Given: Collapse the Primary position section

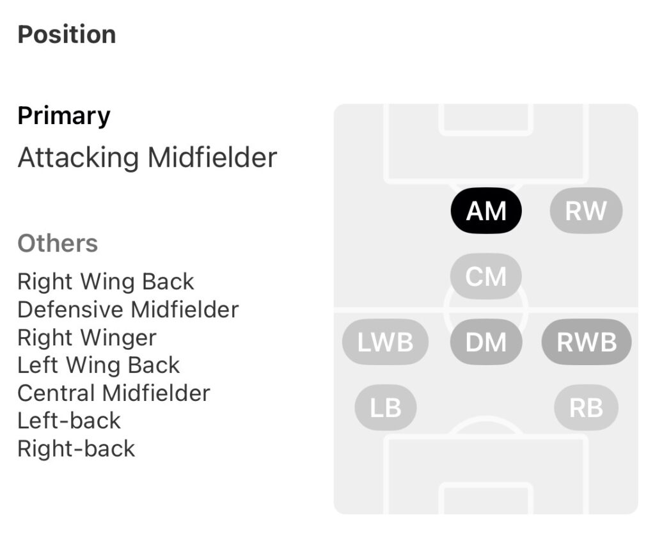Looking at the screenshot, I should 64,115.
